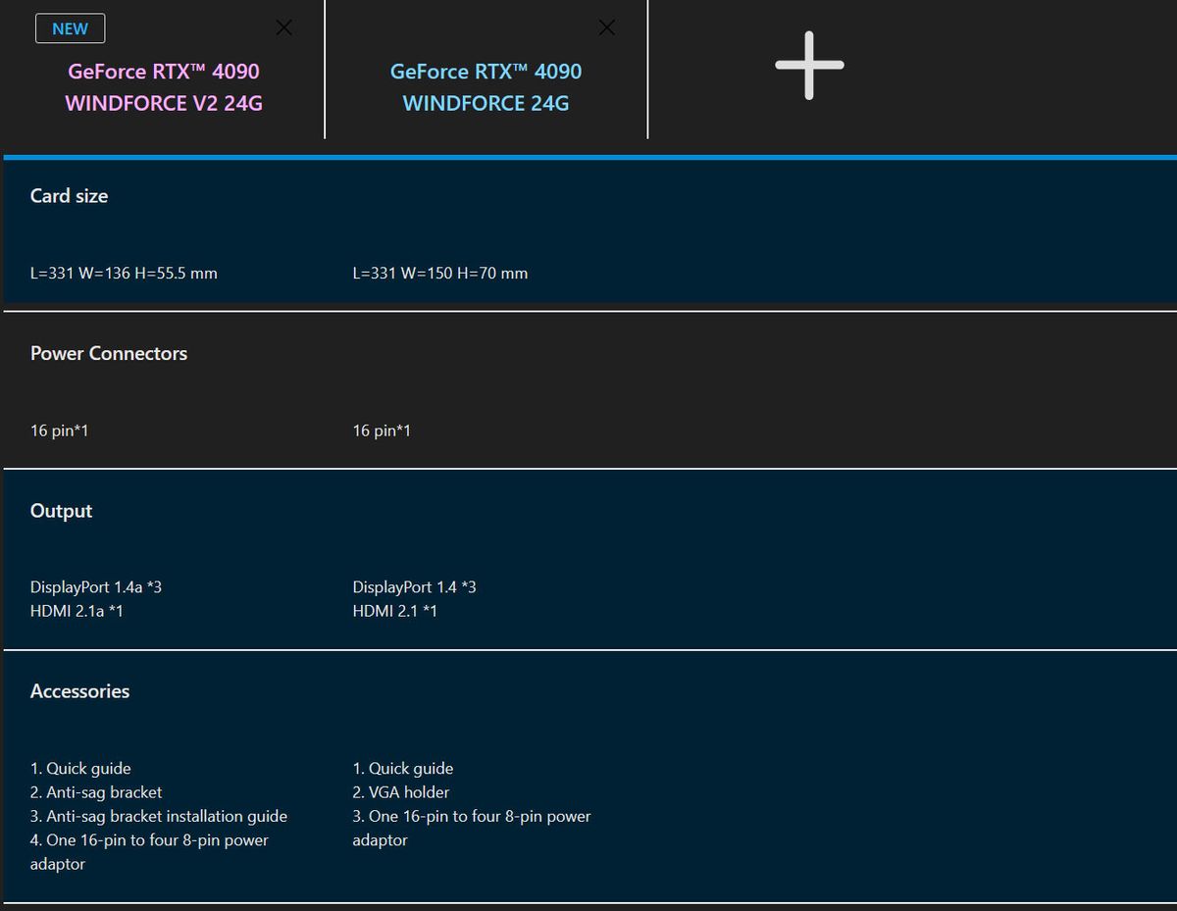This screenshot has height=911, width=1177.
Task: Remove the second card, WINDFORCE 24G, from comparison
Action: (x=607, y=28)
